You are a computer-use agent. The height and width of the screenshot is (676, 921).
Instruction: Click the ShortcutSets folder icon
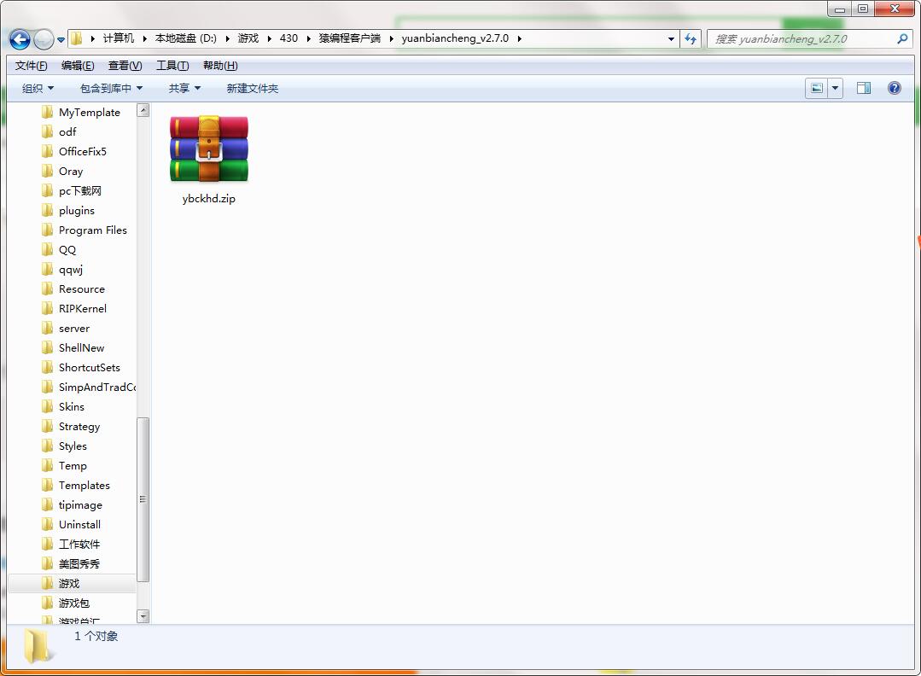[x=48, y=367]
